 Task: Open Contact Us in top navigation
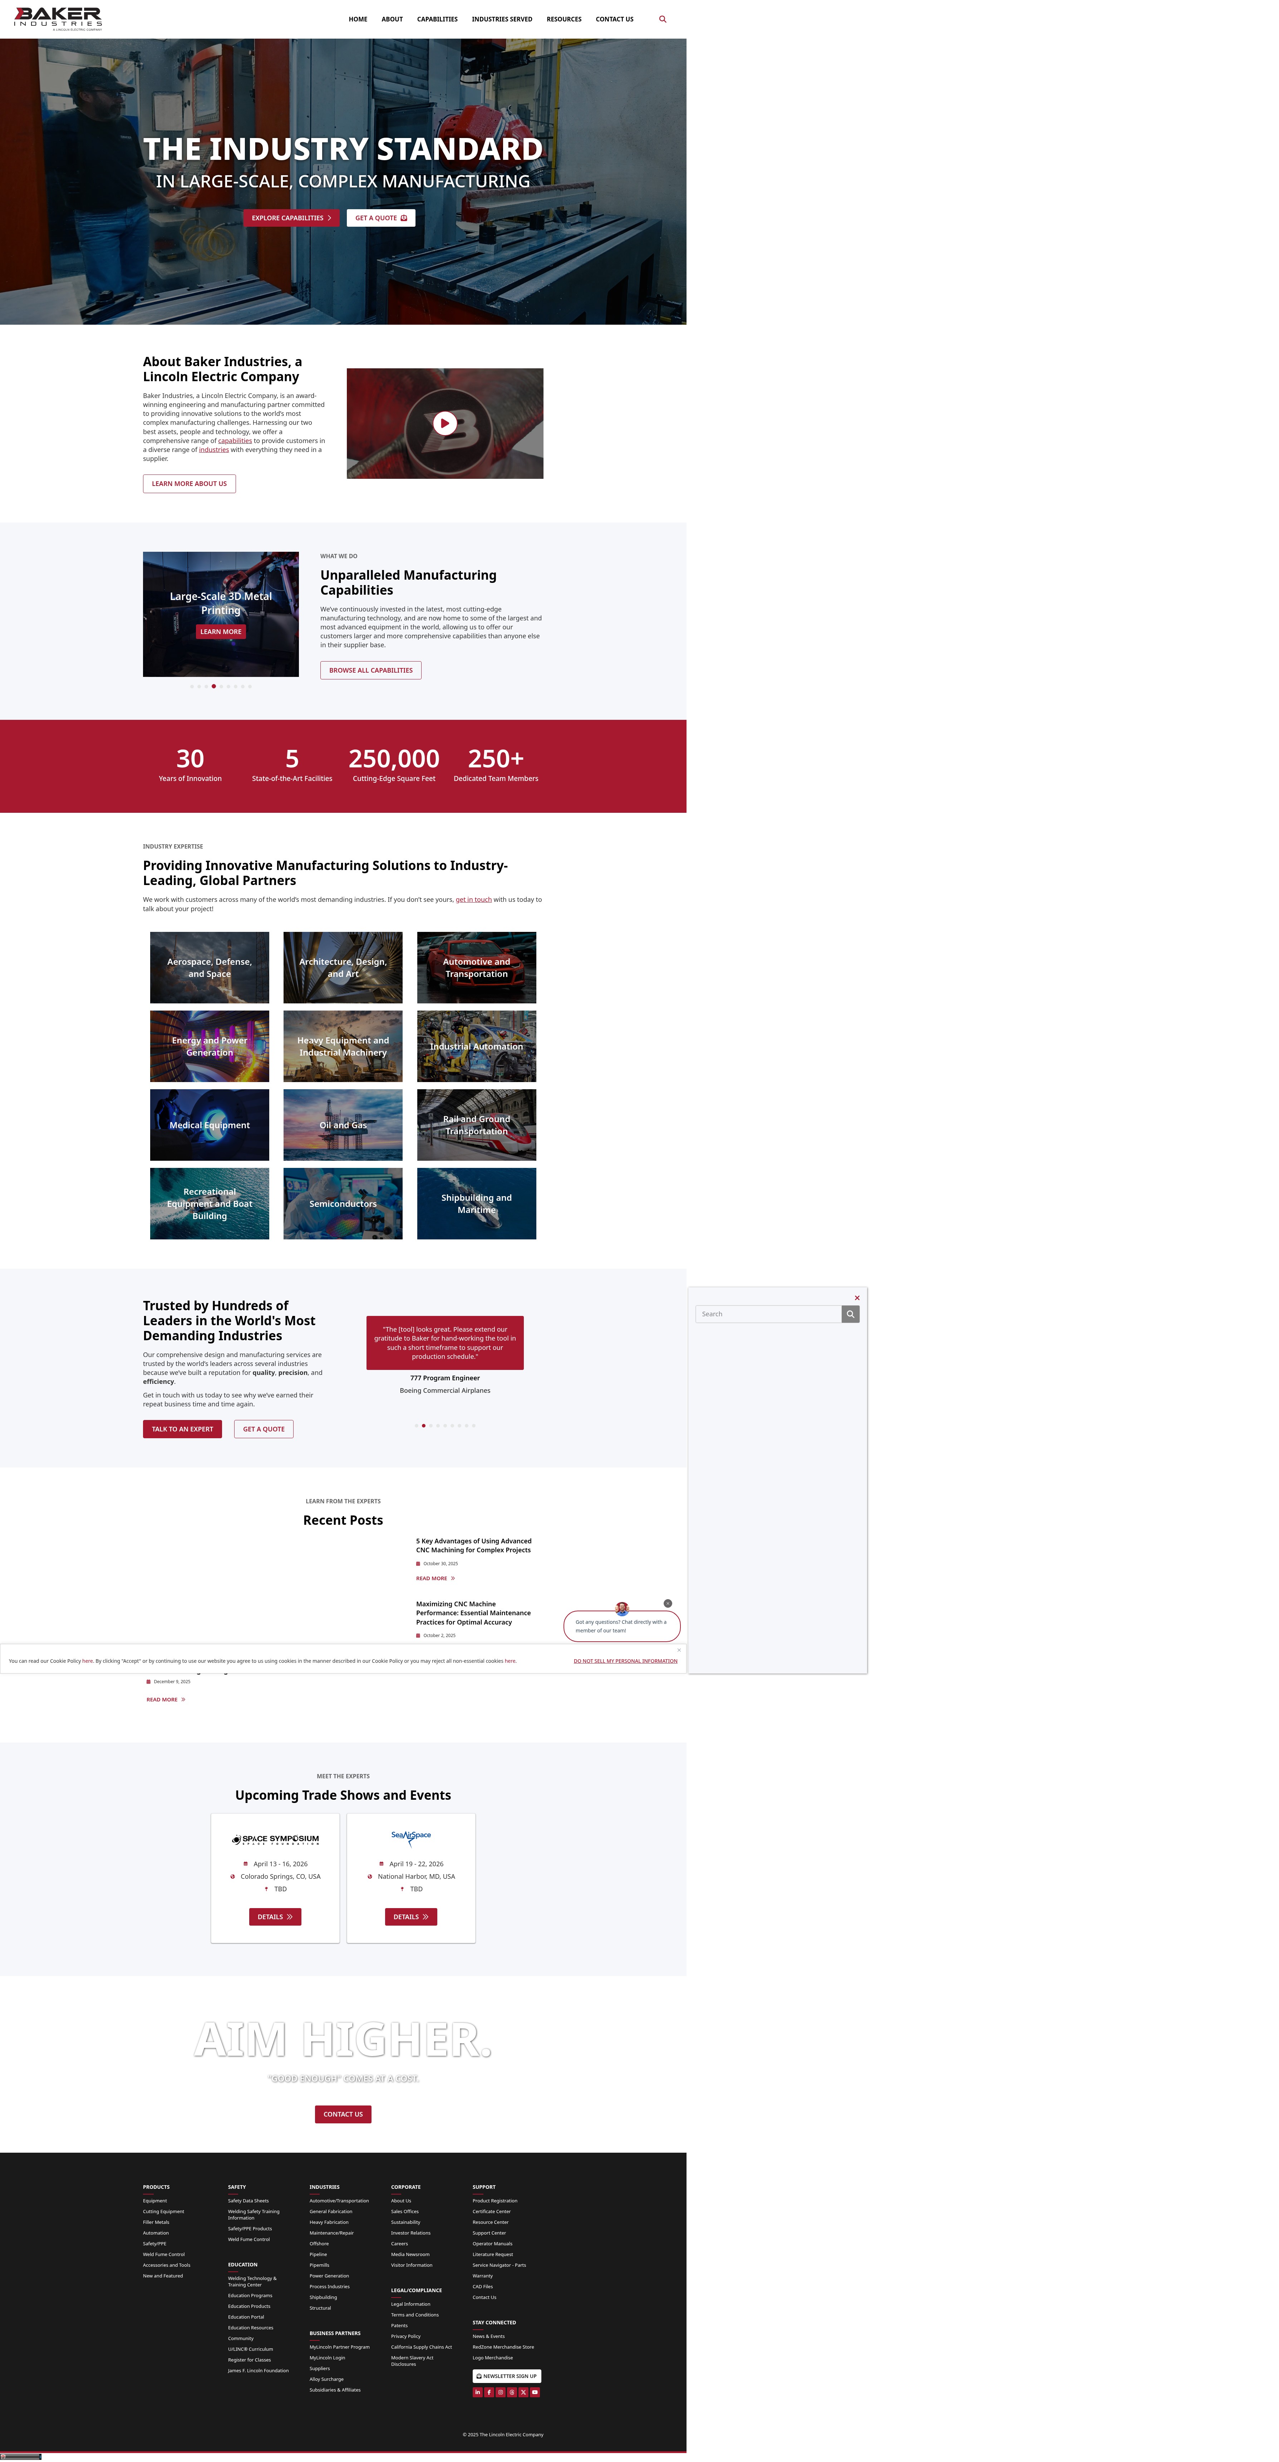(x=615, y=19)
